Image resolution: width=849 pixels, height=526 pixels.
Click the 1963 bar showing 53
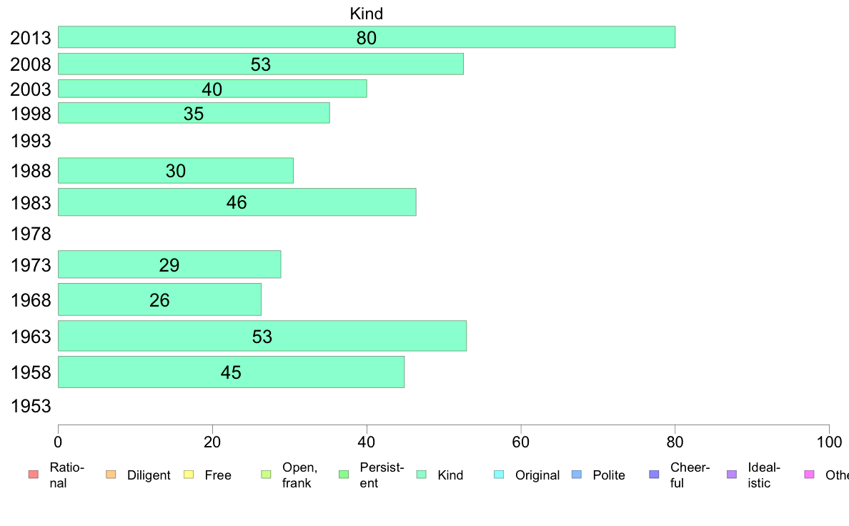click(x=262, y=336)
